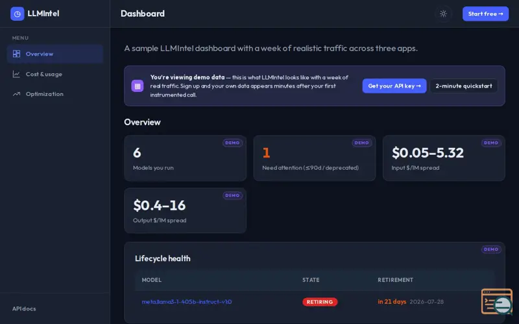Click the Start free button
The height and width of the screenshot is (324, 519).
[485, 14]
